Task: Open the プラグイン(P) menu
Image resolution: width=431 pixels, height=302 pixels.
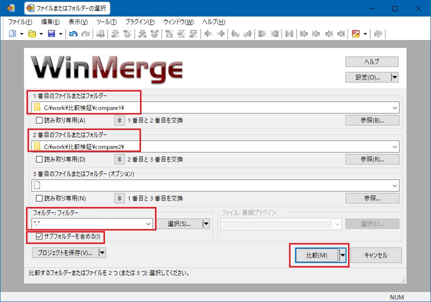Action: click(140, 22)
